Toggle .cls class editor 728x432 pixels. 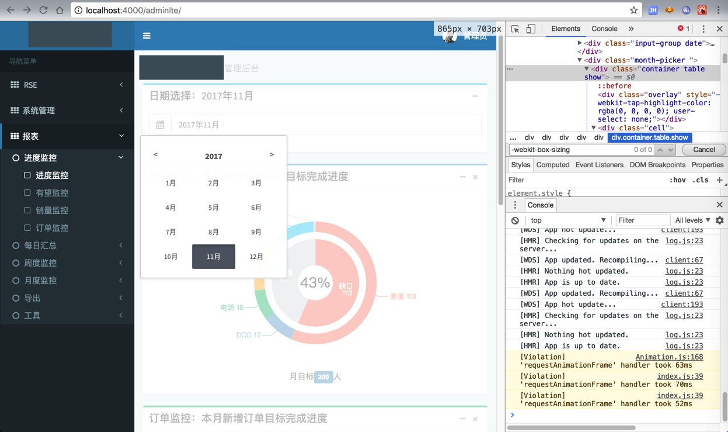pos(701,180)
